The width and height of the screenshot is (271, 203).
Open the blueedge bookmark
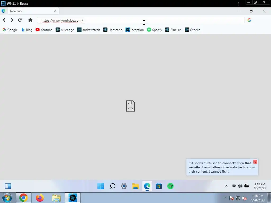tap(65, 30)
